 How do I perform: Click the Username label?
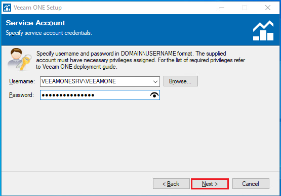[22, 81]
